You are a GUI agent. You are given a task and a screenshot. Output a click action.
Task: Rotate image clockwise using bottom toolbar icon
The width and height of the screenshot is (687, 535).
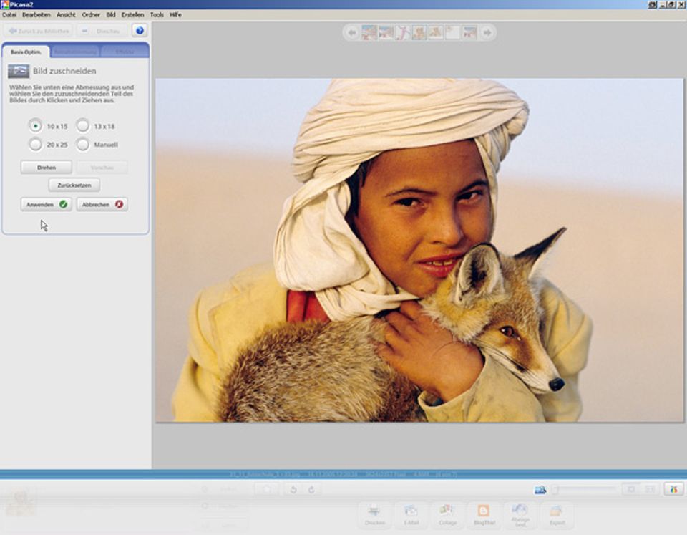(311, 489)
